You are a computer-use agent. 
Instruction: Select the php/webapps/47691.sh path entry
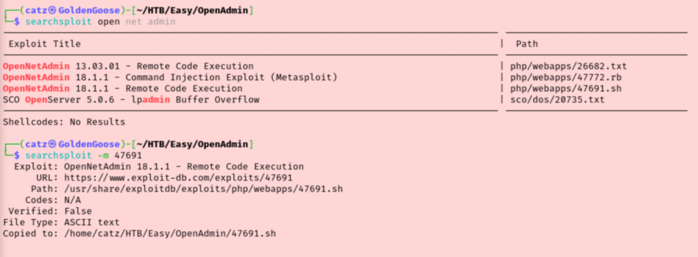[x=566, y=89]
